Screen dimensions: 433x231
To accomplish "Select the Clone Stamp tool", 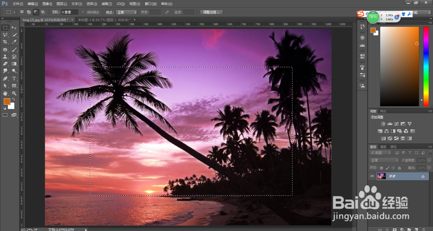I will (5, 57).
